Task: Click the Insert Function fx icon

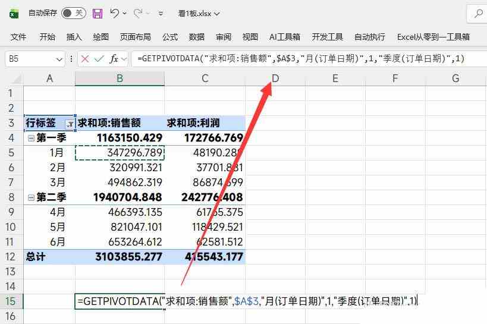Action: point(114,59)
